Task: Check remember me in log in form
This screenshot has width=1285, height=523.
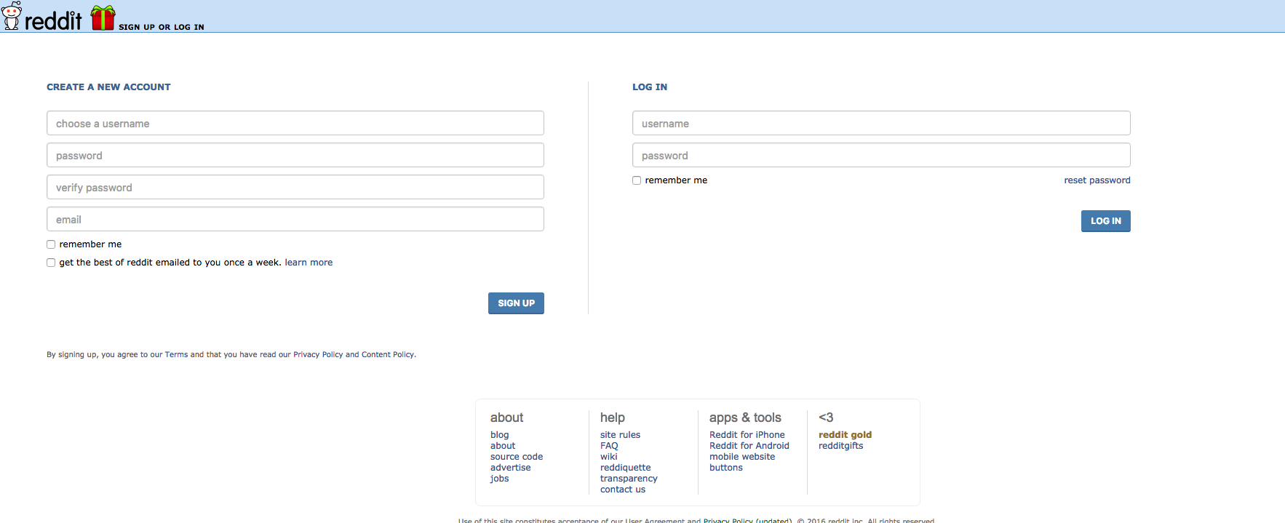Action: (637, 180)
